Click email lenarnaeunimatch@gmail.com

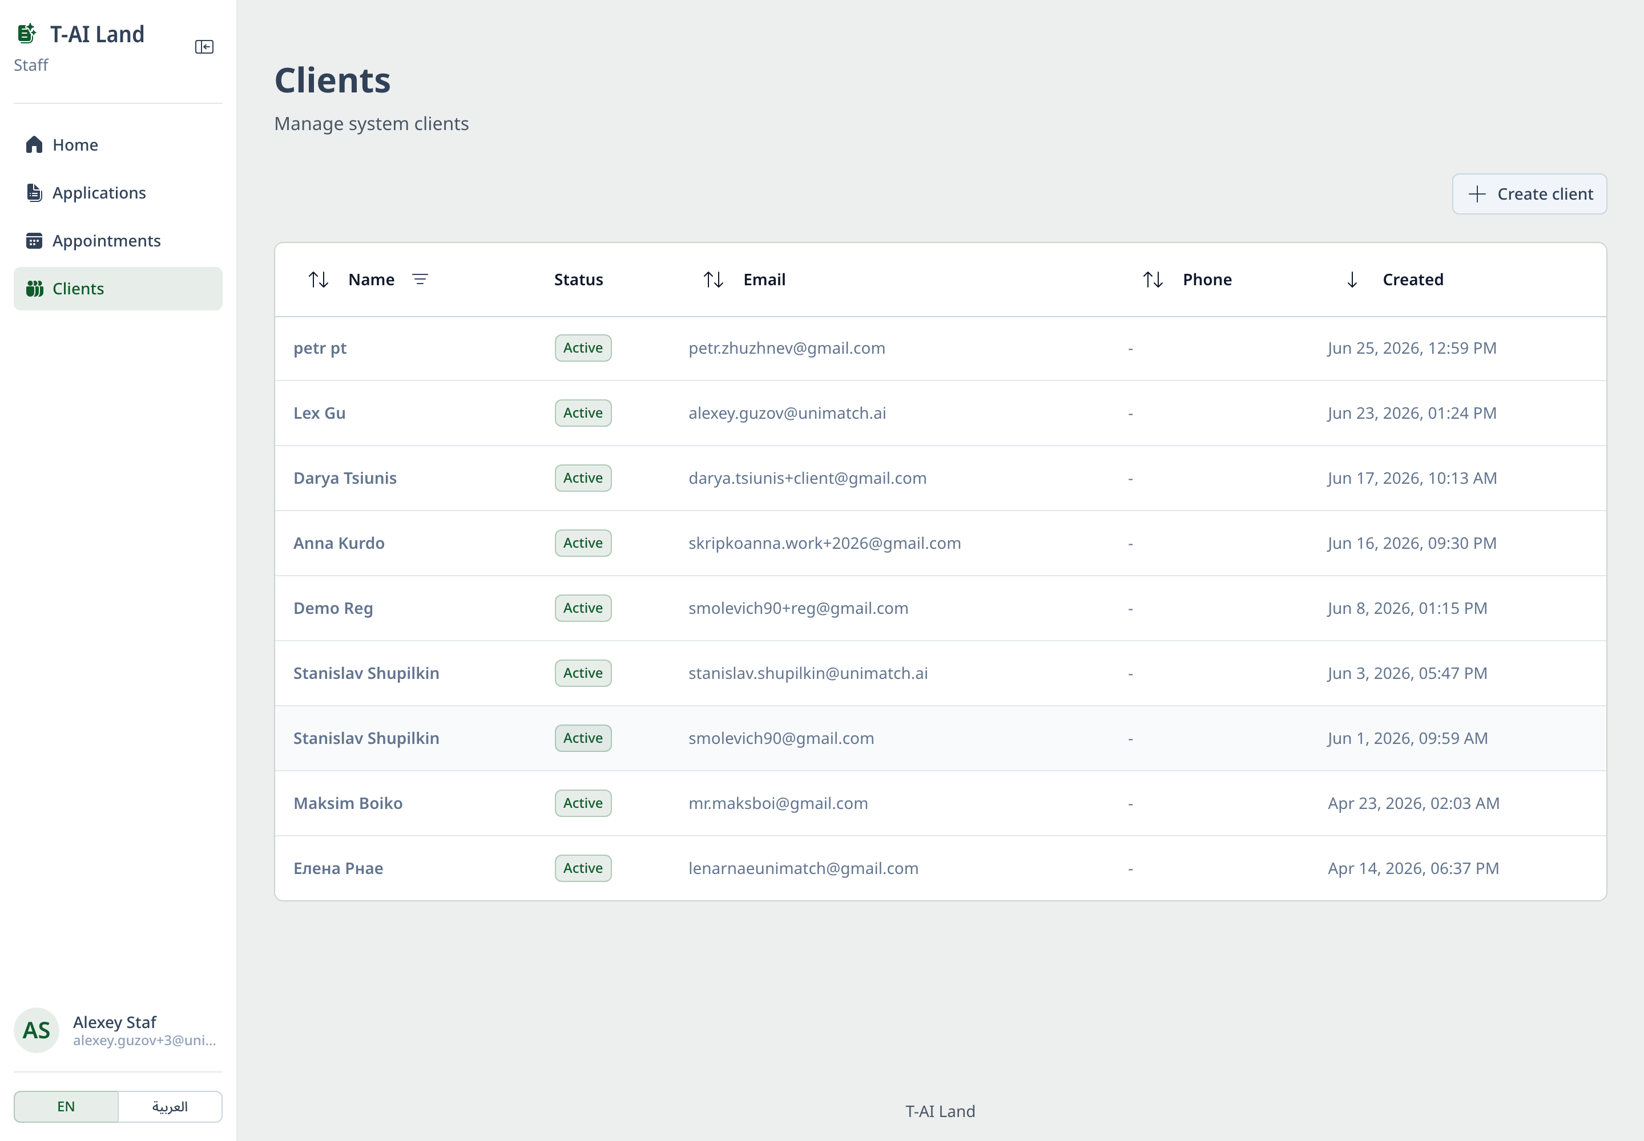point(803,869)
